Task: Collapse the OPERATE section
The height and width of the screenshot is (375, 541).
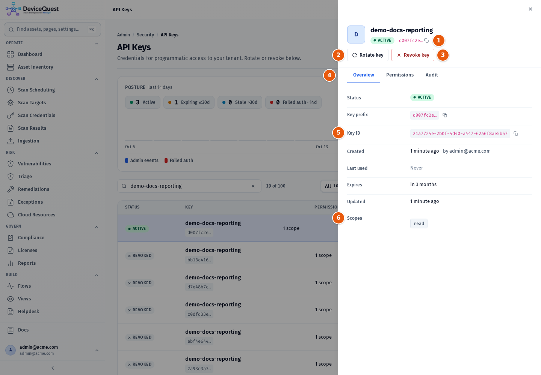Action: 97,43
